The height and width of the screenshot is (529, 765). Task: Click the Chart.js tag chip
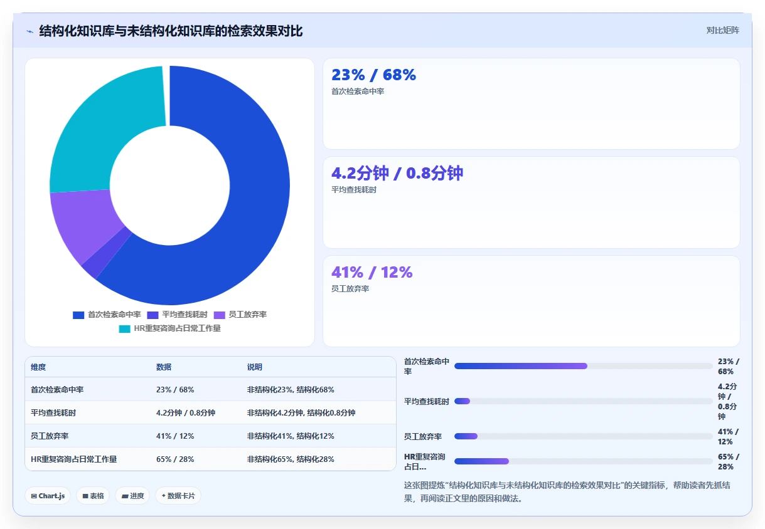point(48,496)
